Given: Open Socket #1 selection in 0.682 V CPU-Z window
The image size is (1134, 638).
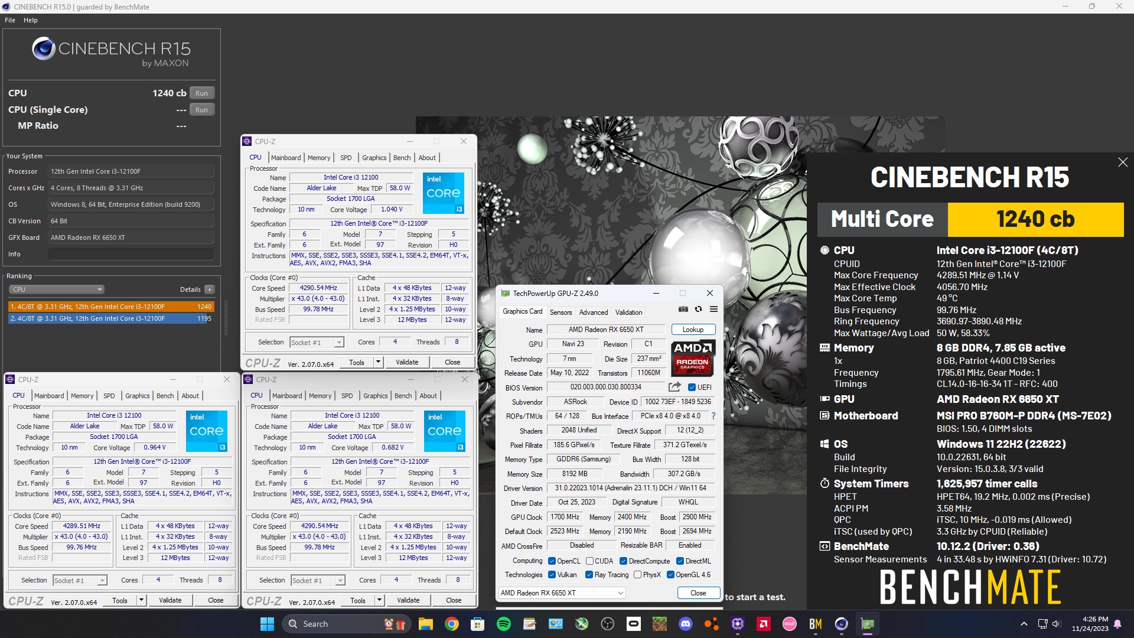Looking at the screenshot, I should [x=318, y=581].
